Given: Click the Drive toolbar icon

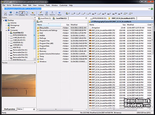Looking at the screenshot, I should pos(5,13).
